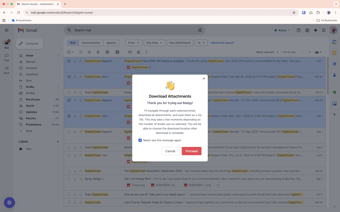The image size is (340, 212).
Task: Click Cancel button in dialog
Action: click(x=170, y=151)
